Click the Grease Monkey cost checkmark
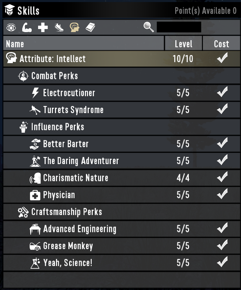The height and width of the screenshot is (290, 241). [222, 245]
